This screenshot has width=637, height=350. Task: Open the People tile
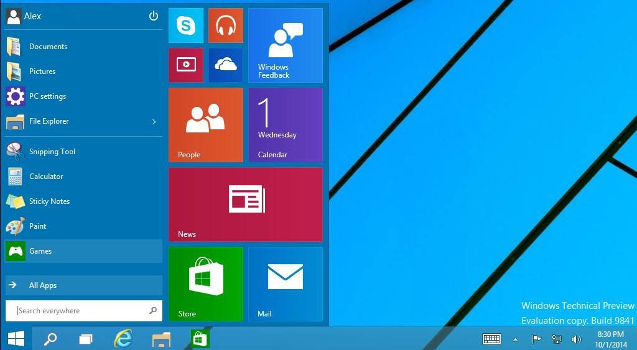coord(205,125)
